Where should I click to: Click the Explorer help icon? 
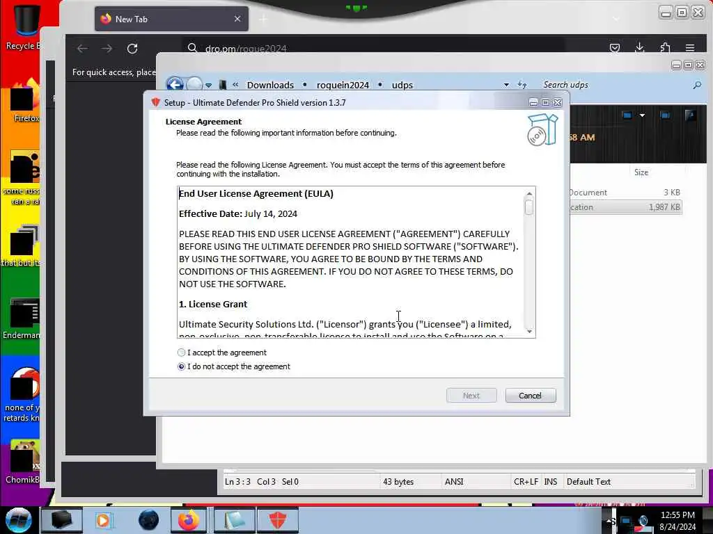(x=690, y=115)
